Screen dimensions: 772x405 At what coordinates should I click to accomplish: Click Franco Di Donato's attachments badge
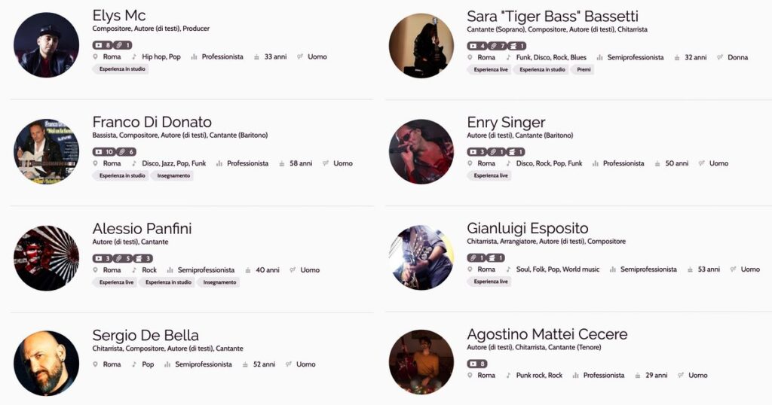[x=126, y=152]
